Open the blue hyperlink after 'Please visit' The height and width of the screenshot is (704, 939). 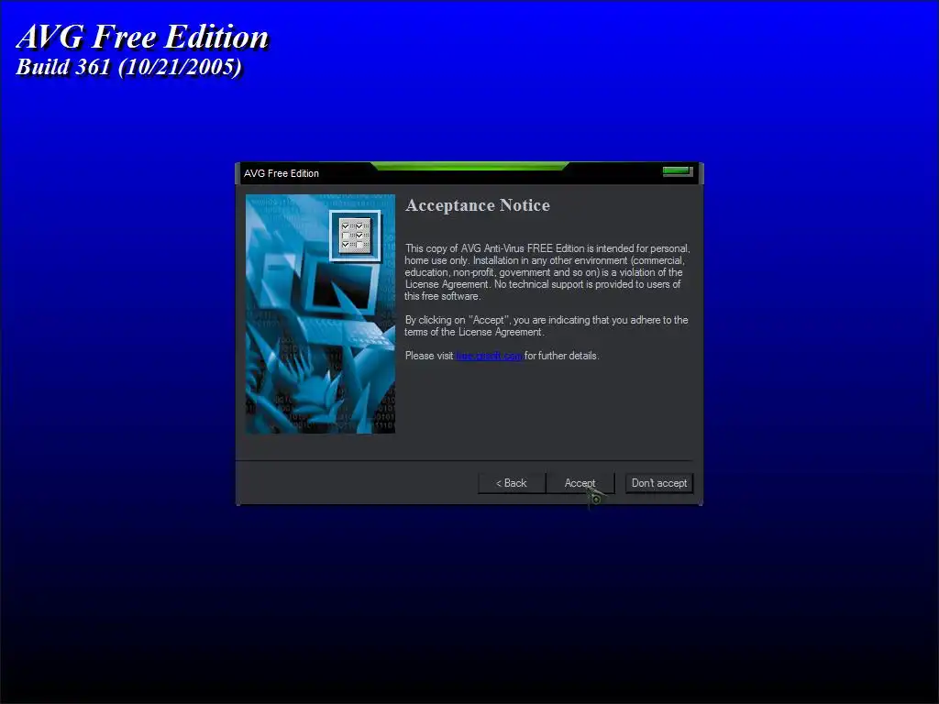pos(490,356)
